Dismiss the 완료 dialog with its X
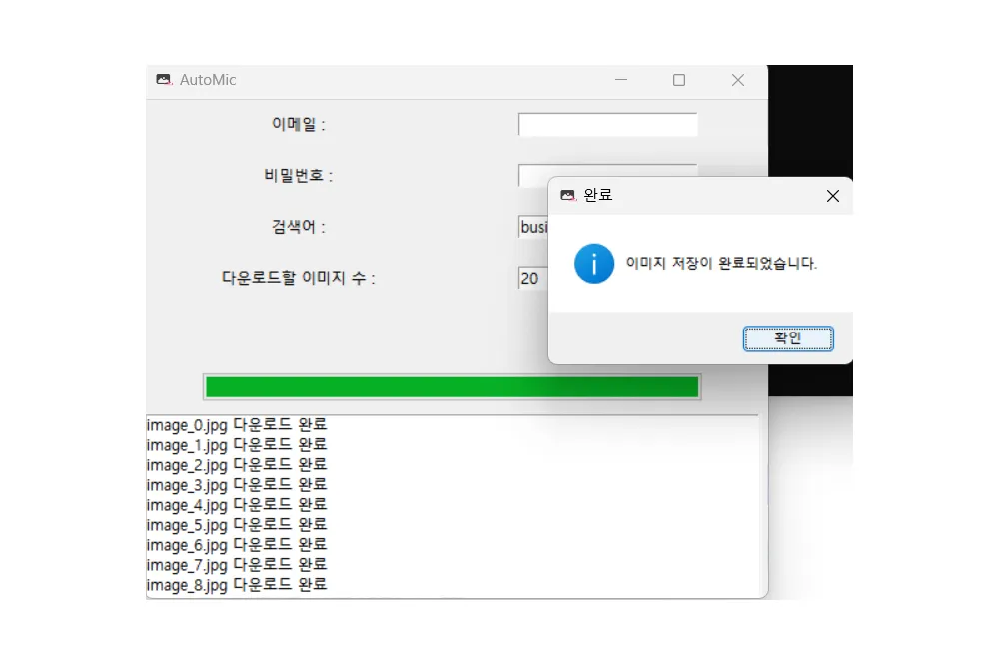999x665 pixels. pos(833,196)
